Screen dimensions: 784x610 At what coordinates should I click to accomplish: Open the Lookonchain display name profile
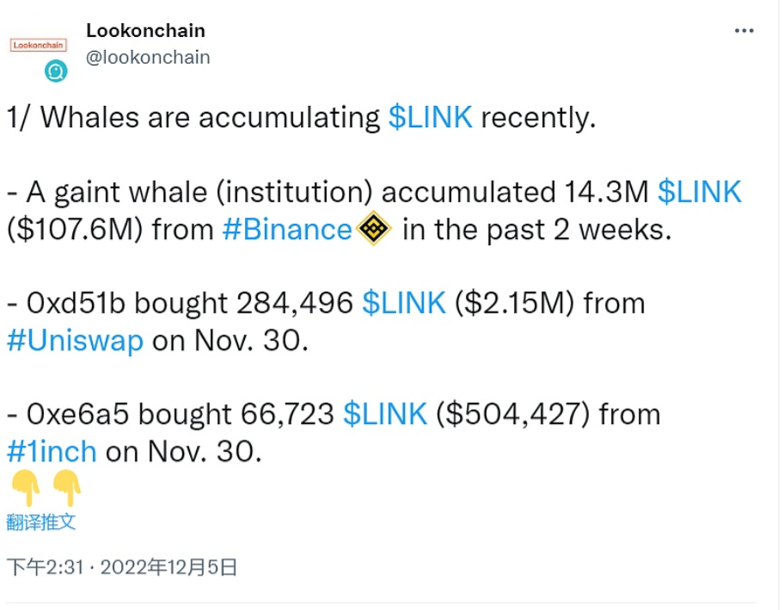pyautogui.click(x=145, y=31)
